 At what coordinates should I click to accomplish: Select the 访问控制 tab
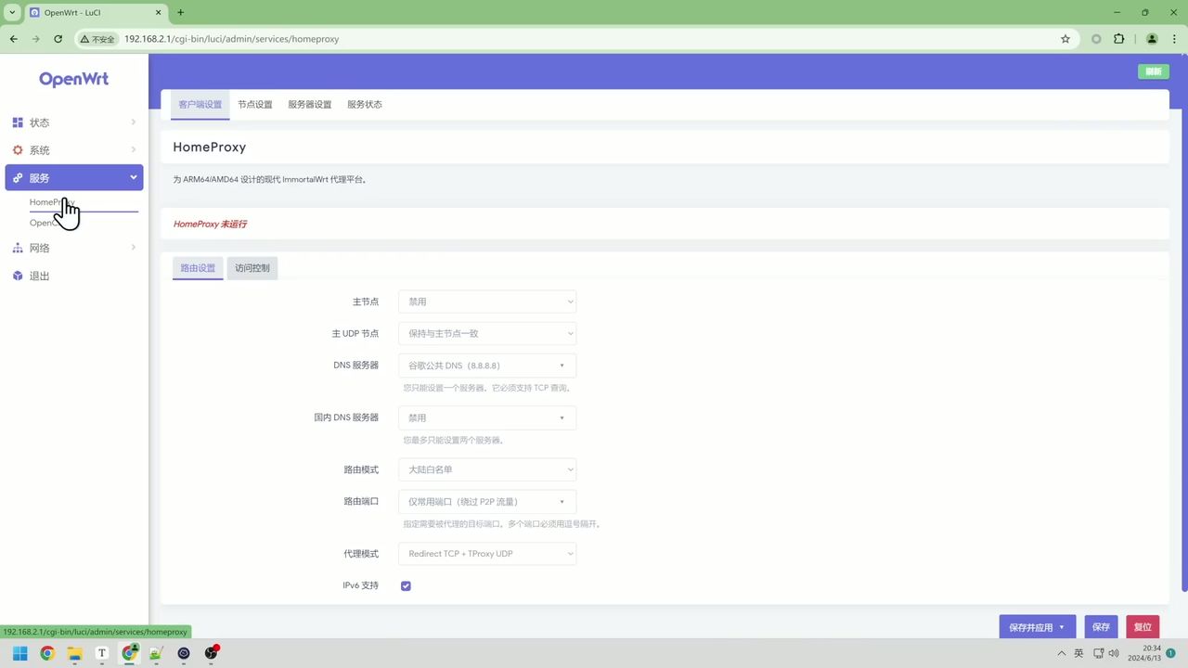[x=252, y=267]
